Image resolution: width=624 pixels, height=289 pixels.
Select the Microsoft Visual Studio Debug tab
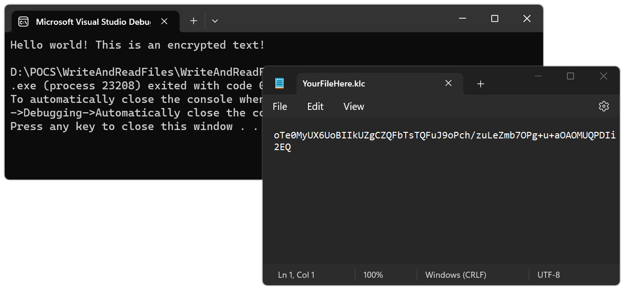(x=93, y=22)
